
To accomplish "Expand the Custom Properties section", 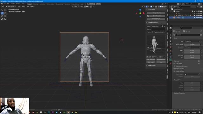I will click(180, 93).
